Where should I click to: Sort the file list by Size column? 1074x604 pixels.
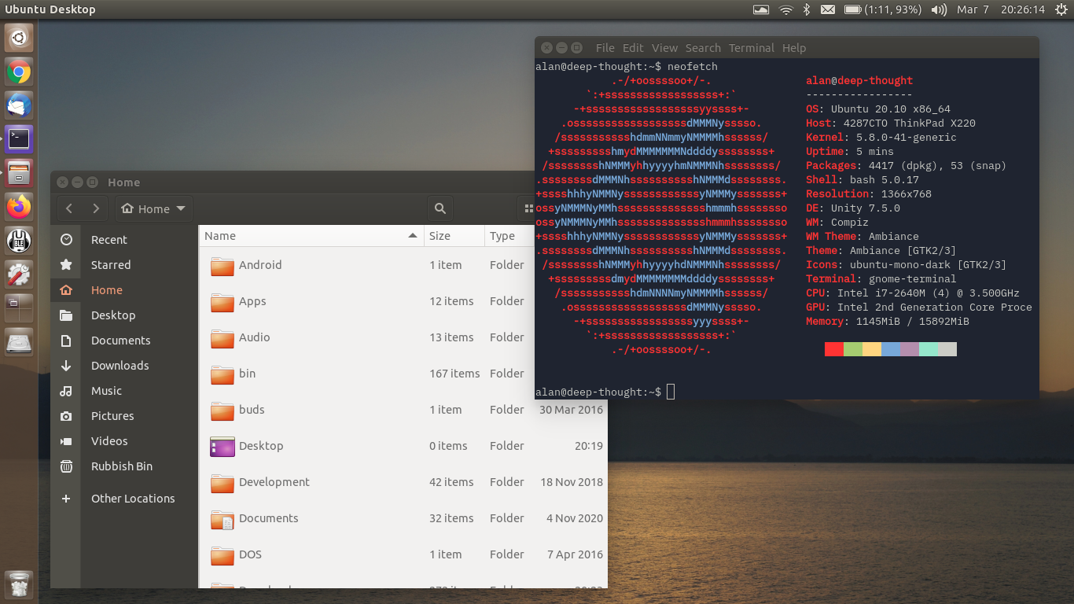tap(454, 236)
